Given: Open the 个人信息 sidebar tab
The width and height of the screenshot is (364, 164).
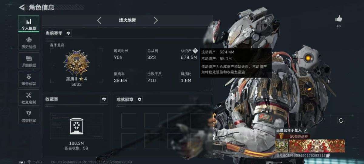Looking at the screenshot, I should tap(29, 24).
